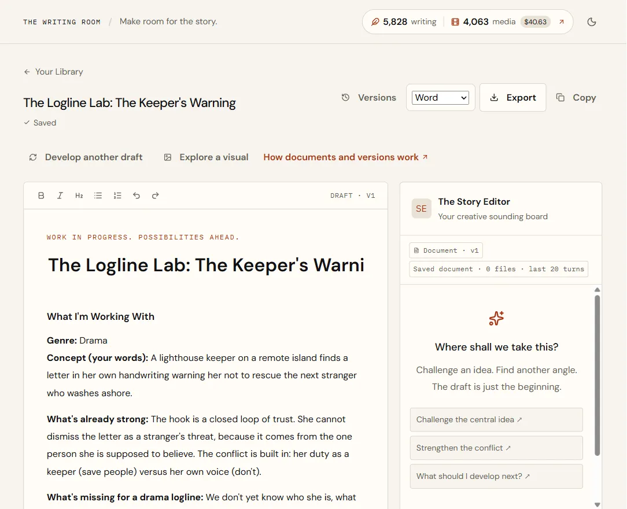This screenshot has height=509, width=627.
Task: Click the Genre: Drama line
Action: [77, 341]
